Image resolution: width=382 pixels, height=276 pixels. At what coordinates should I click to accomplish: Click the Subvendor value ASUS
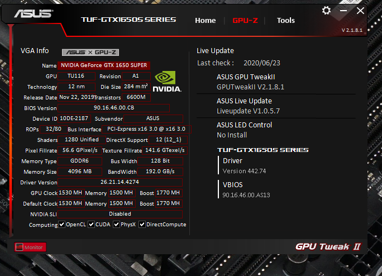click(x=153, y=118)
